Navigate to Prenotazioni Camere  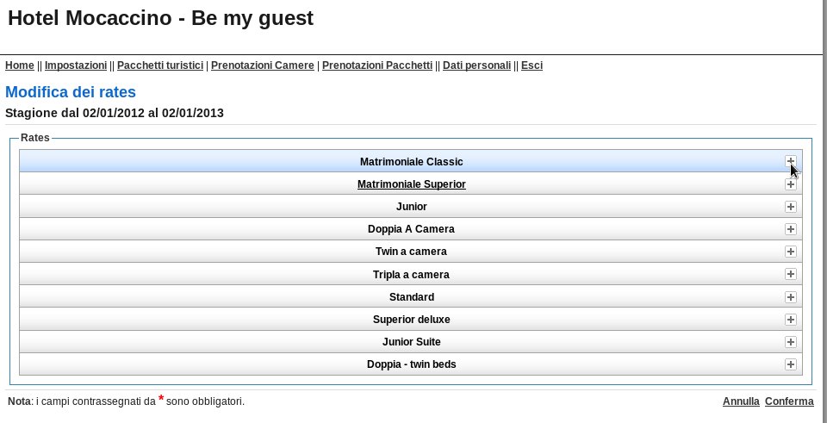(x=262, y=65)
